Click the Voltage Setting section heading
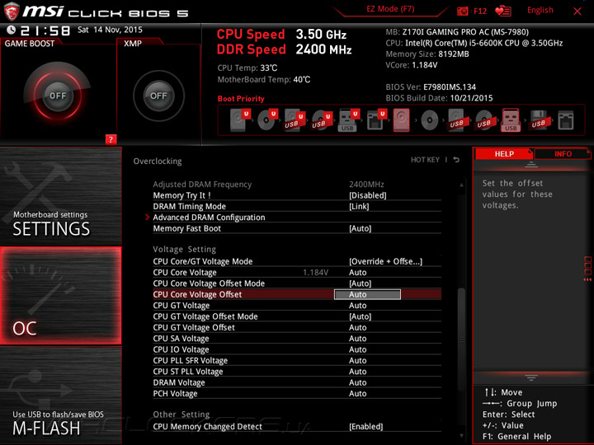The image size is (594, 445). pyautogui.click(x=185, y=249)
